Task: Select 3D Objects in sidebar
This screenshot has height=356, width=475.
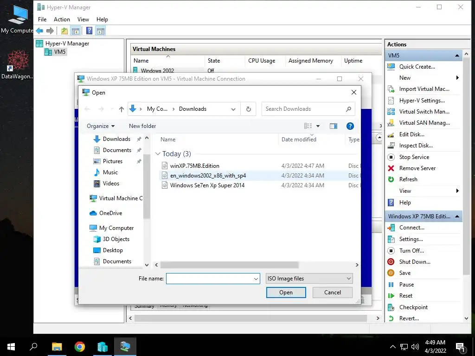Action: tap(116, 239)
